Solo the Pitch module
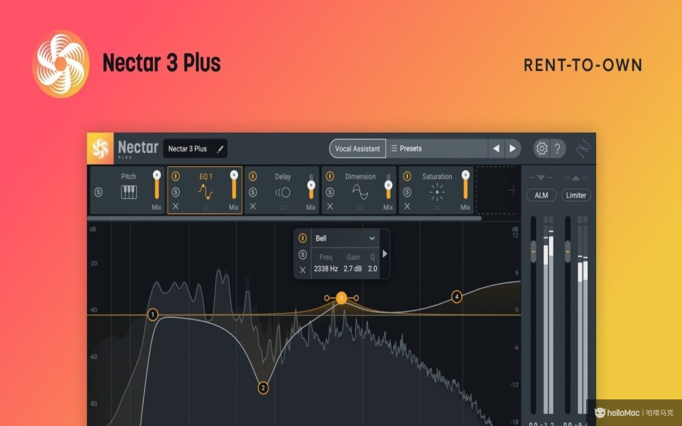 [x=98, y=192]
